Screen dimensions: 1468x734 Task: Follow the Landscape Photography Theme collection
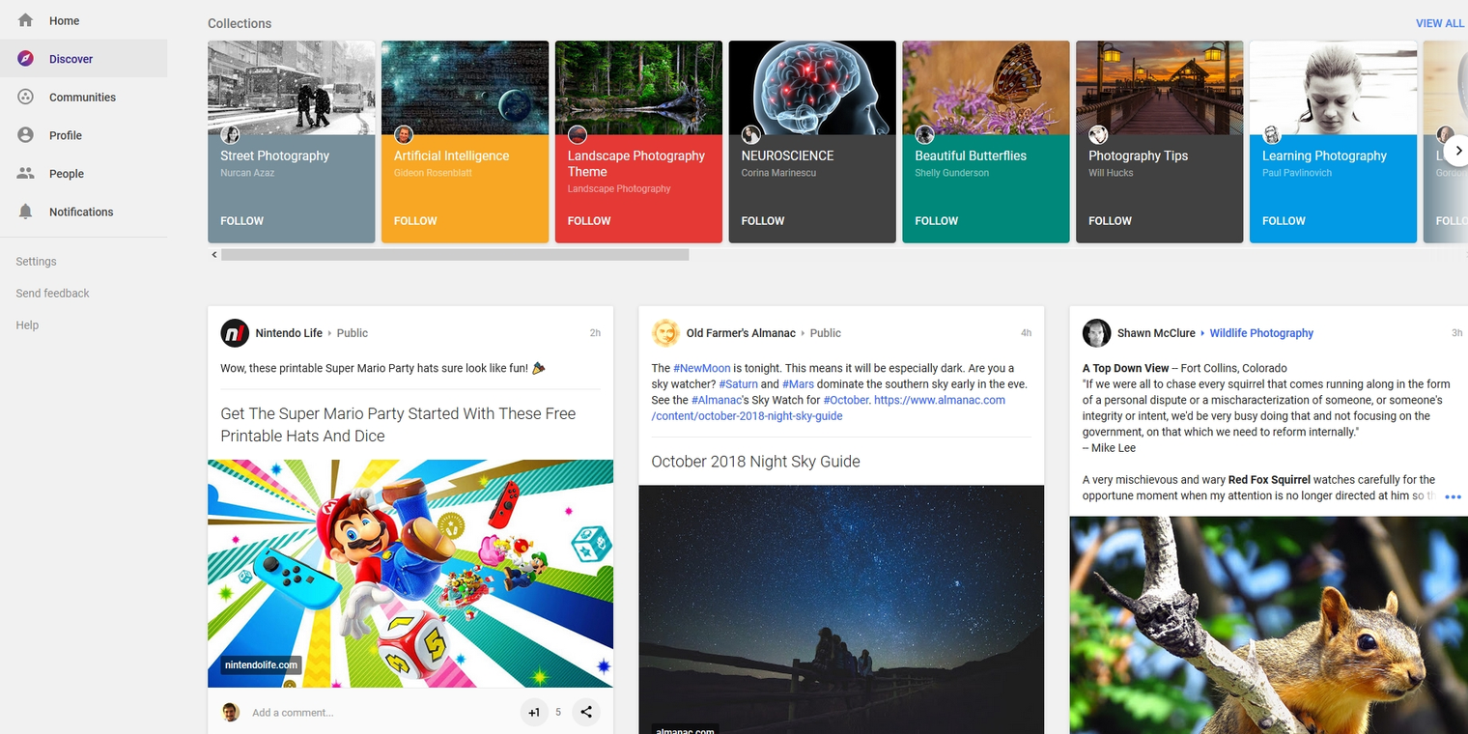pyautogui.click(x=589, y=221)
